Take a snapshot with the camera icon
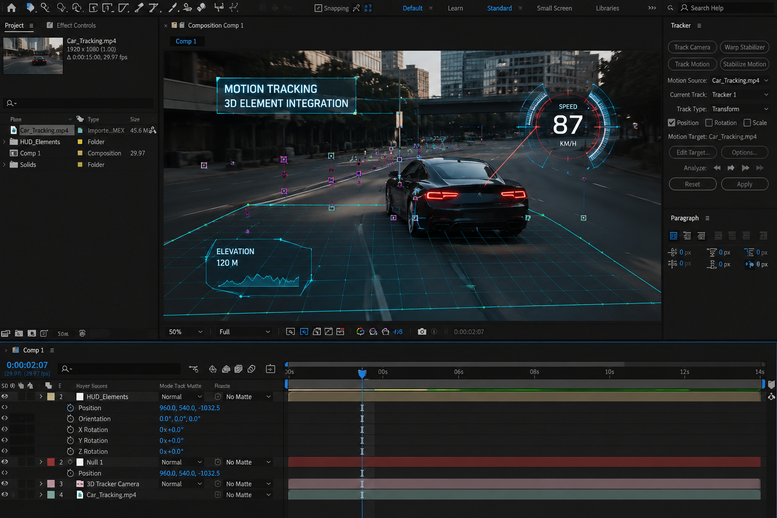 point(422,332)
